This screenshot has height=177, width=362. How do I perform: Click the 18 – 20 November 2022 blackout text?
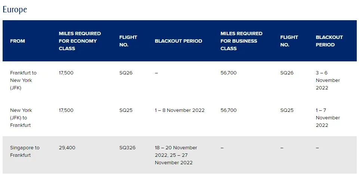[176, 151]
